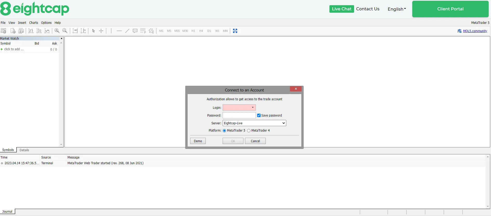491x216 pixels.
Task: Open the Contact Us link
Action: tap(368, 9)
